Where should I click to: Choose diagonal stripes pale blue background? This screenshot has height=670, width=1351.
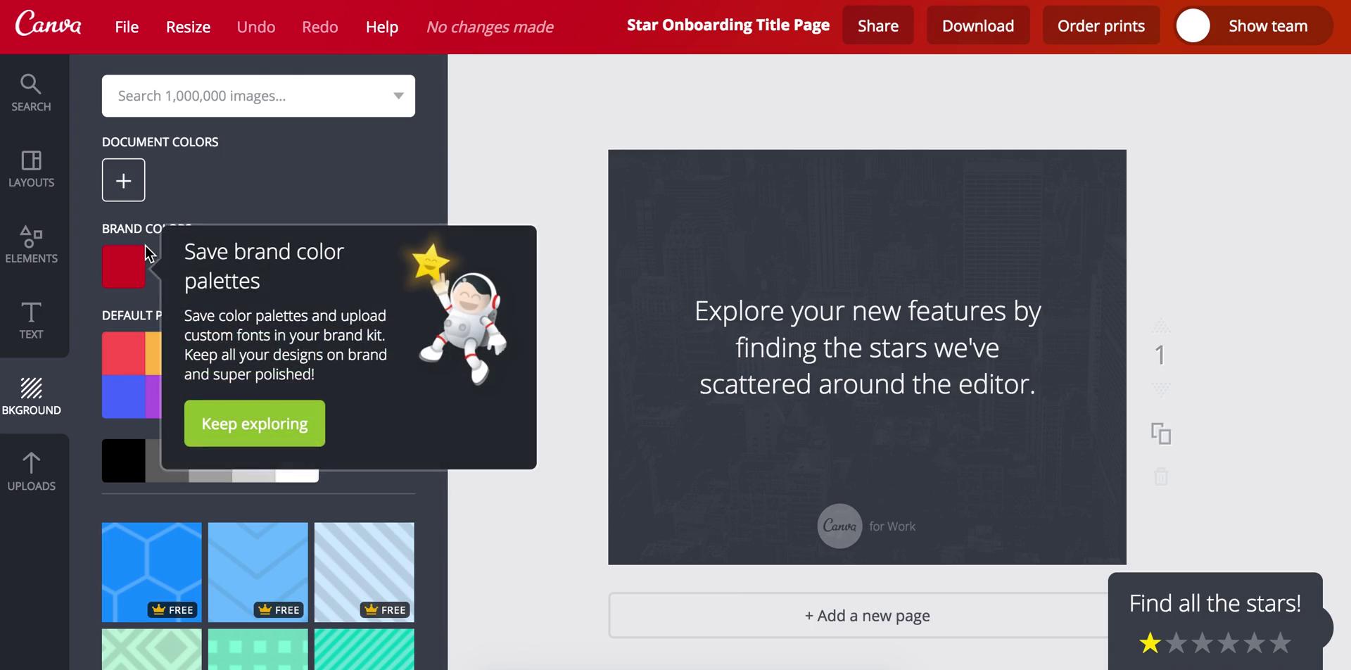click(x=364, y=572)
